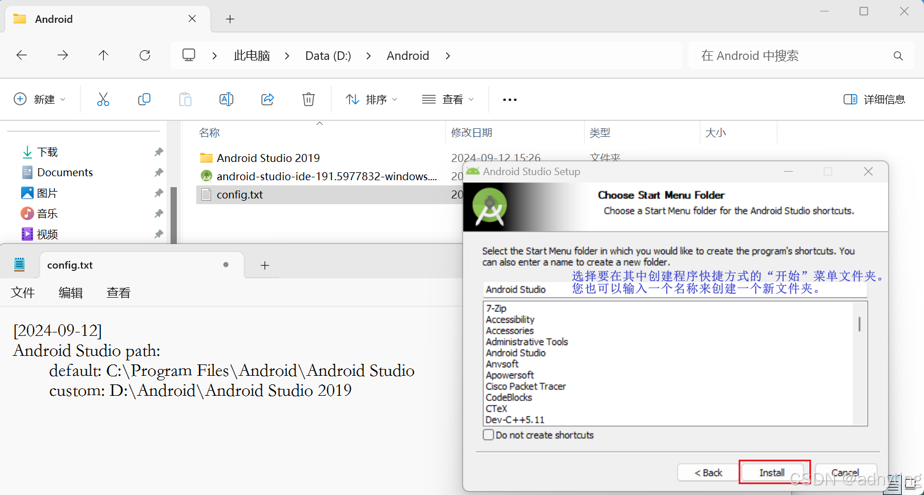Open the 下载 (Downloads) quick access folder
The image size is (924, 495).
tap(47, 152)
